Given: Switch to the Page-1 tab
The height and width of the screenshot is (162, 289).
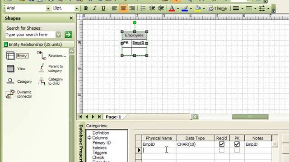Looking at the screenshot, I should (x=113, y=117).
